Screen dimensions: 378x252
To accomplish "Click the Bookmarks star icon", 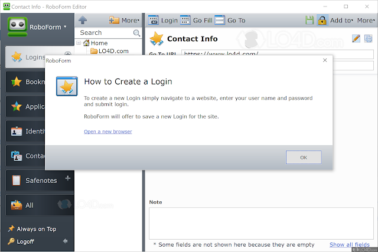I will click(17, 81).
